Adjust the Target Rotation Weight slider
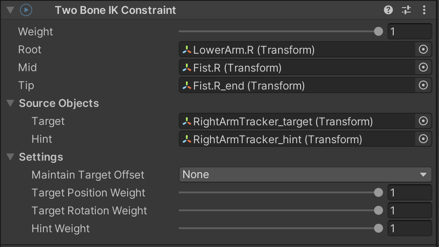 tap(378, 210)
